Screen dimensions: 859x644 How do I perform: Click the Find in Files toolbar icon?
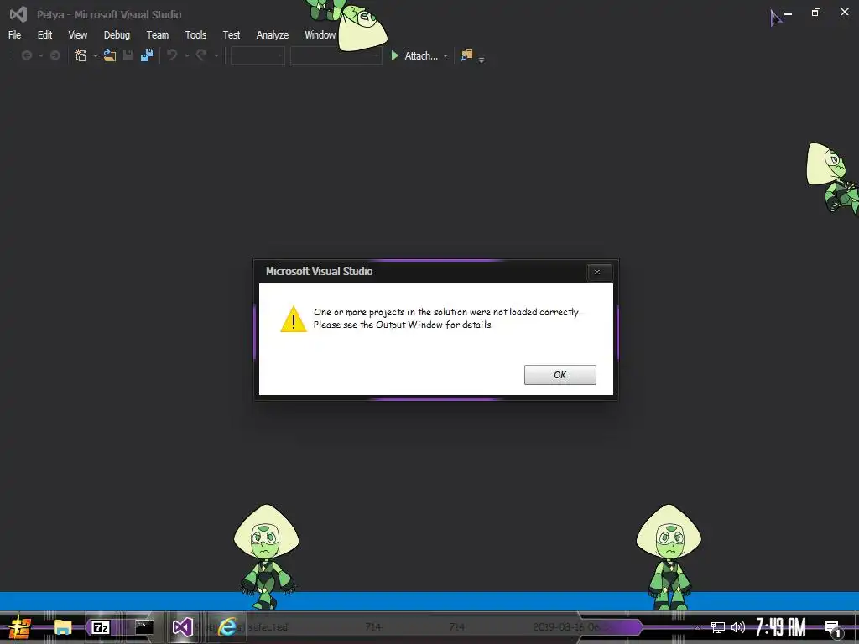466,55
